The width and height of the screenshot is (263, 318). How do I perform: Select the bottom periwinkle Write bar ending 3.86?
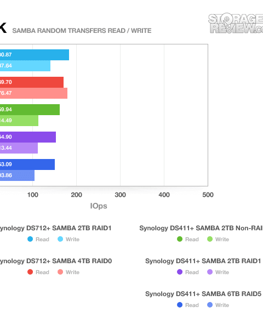[x=17, y=175]
